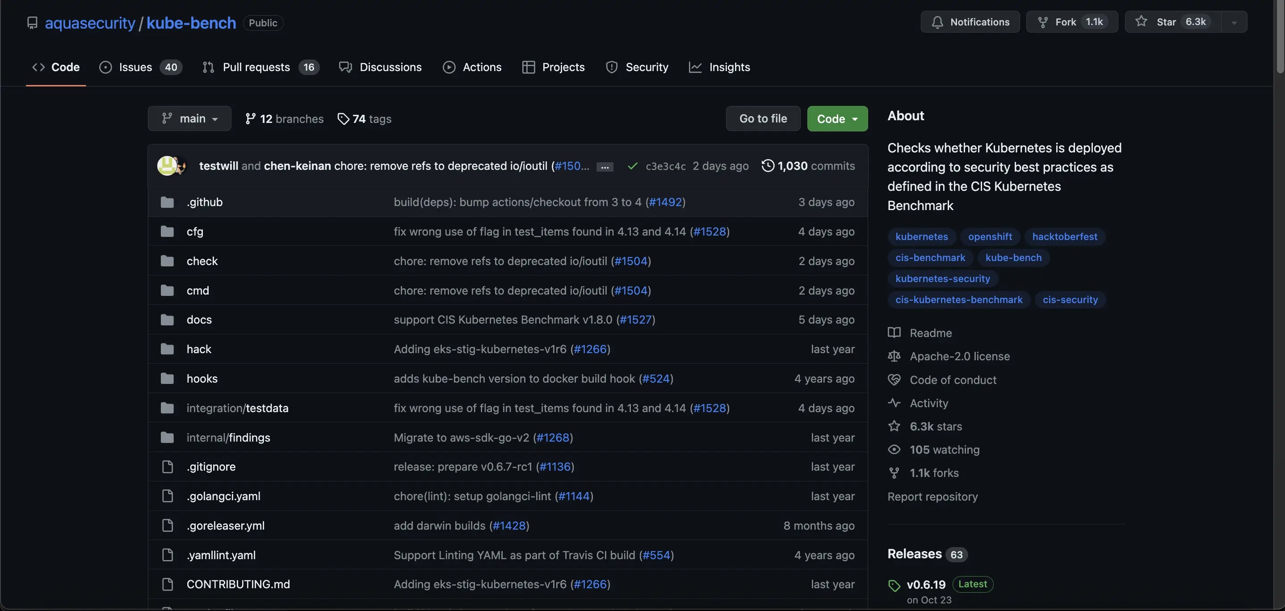Viewport: 1285px width, 611px height.
Task: Open the cmd folder
Action: click(x=197, y=291)
